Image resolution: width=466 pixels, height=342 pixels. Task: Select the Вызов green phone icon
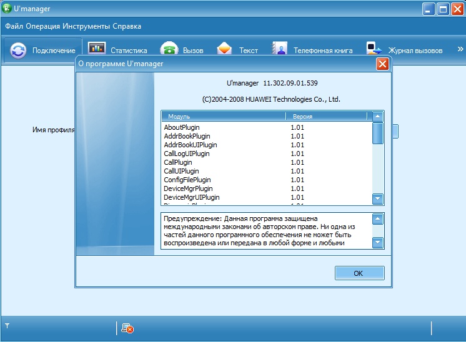pos(169,50)
